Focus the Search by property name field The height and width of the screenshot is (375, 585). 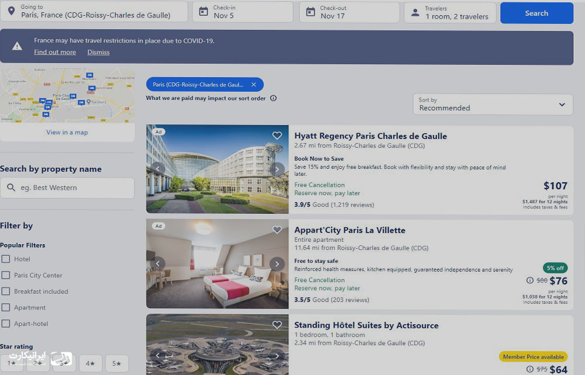pyautogui.click(x=67, y=187)
